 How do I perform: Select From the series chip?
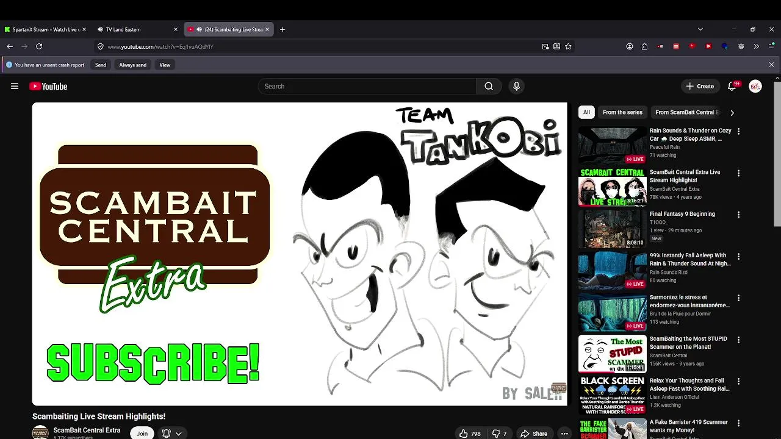(622, 112)
